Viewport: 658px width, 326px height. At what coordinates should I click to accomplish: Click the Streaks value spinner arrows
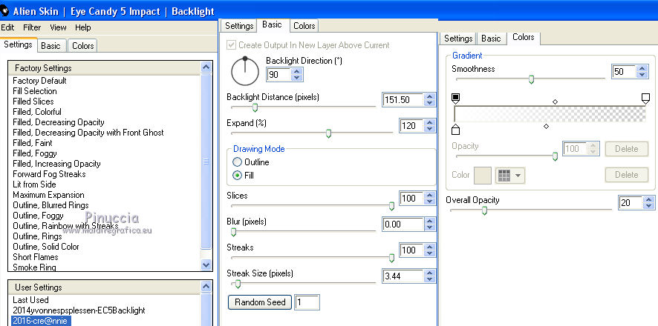(429, 250)
